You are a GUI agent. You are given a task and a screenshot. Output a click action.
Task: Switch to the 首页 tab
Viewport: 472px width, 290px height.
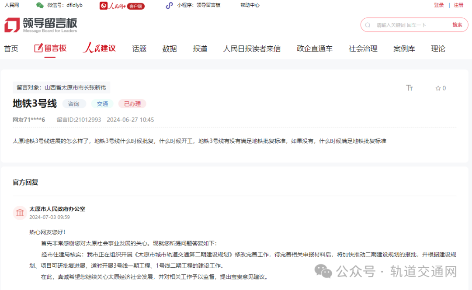point(11,48)
